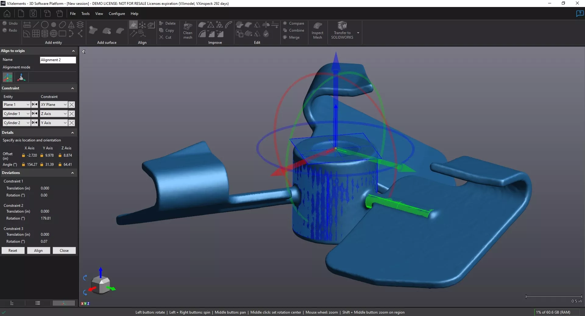This screenshot has width=585, height=316.
Task: Collapse the Deviations section
Action: pyautogui.click(x=73, y=173)
